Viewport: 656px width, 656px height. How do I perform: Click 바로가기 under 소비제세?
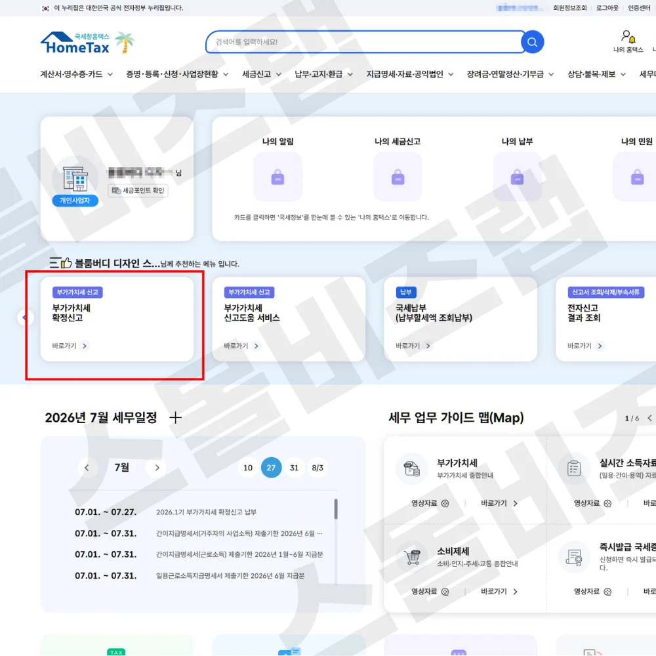tap(499, 592)
